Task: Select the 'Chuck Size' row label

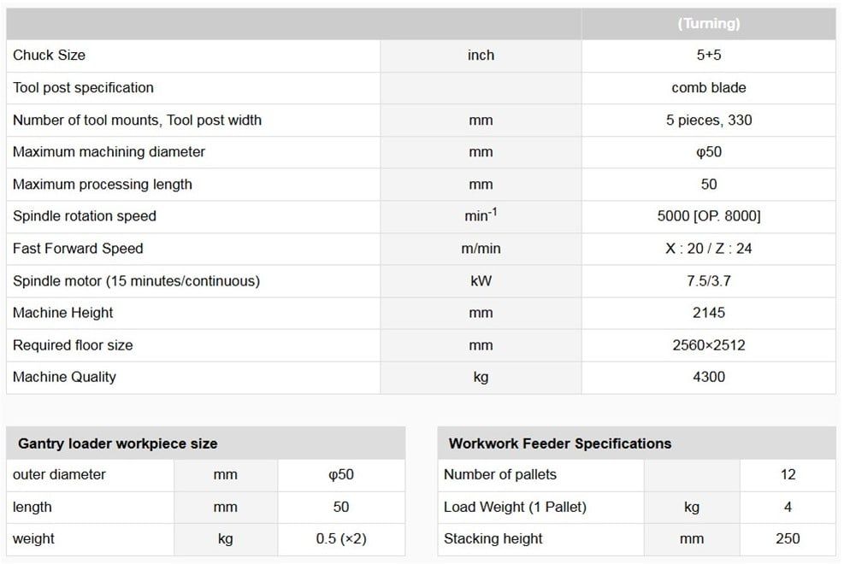Action: point(49,55)
